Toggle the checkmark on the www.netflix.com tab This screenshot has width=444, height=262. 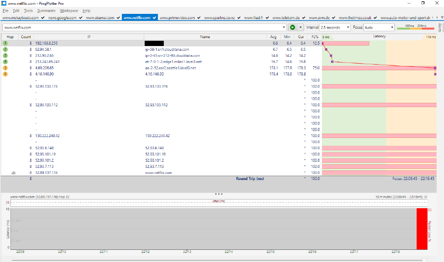[154, 17]
